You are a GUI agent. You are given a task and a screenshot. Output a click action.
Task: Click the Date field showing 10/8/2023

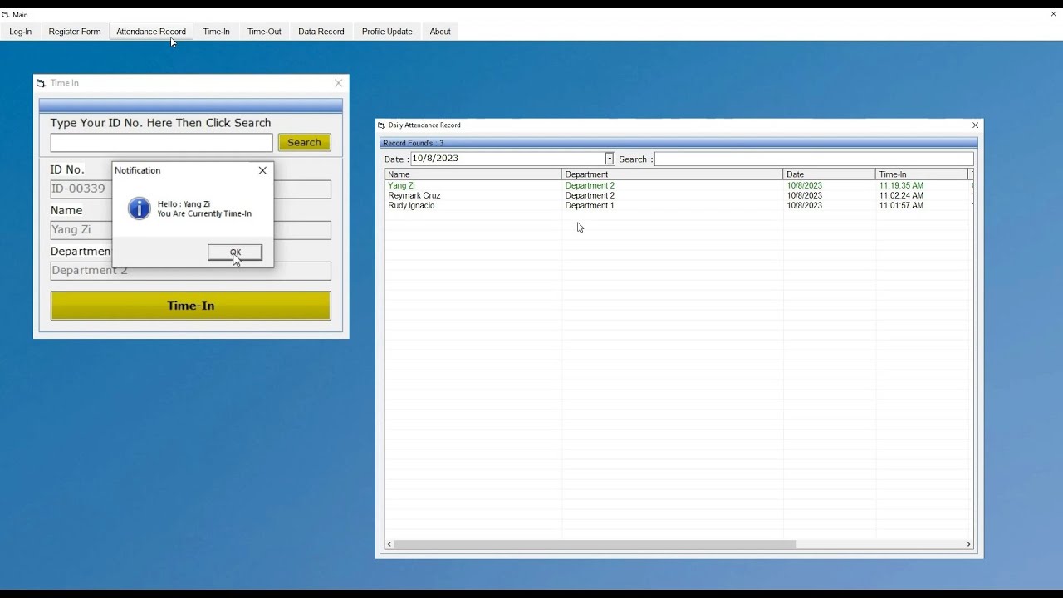(508, 159)
